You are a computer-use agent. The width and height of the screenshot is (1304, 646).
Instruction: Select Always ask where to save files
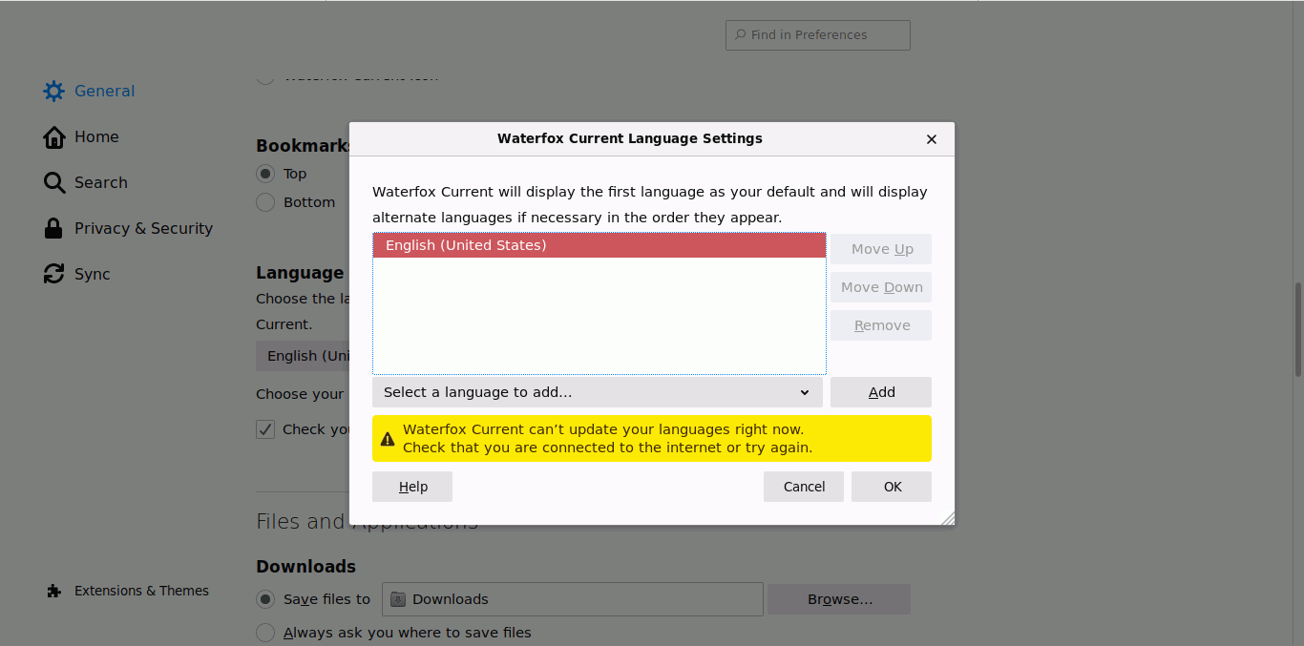click(x=265, y=633)
